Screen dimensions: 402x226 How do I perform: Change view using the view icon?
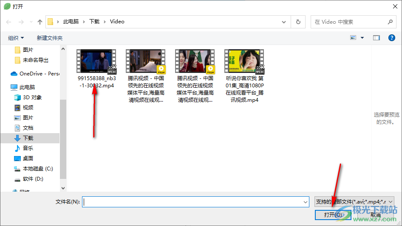[x=353, y=38]
